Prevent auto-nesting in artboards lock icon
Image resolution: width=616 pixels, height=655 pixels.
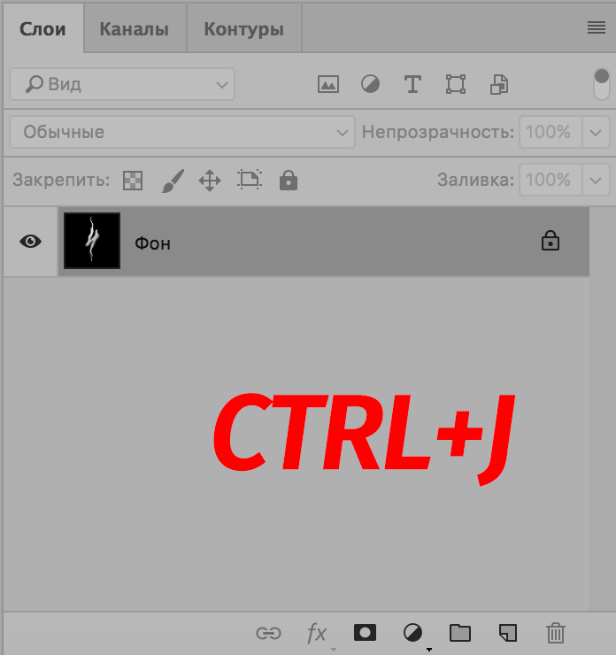tap(250, 180)
